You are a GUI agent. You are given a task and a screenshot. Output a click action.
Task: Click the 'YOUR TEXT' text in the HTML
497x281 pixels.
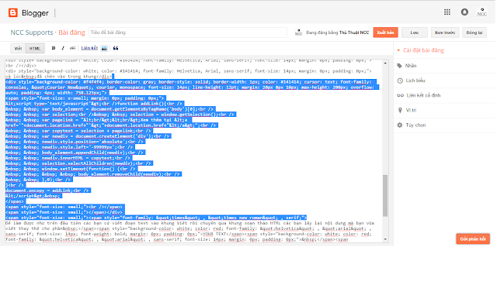[x=214, y=235]
